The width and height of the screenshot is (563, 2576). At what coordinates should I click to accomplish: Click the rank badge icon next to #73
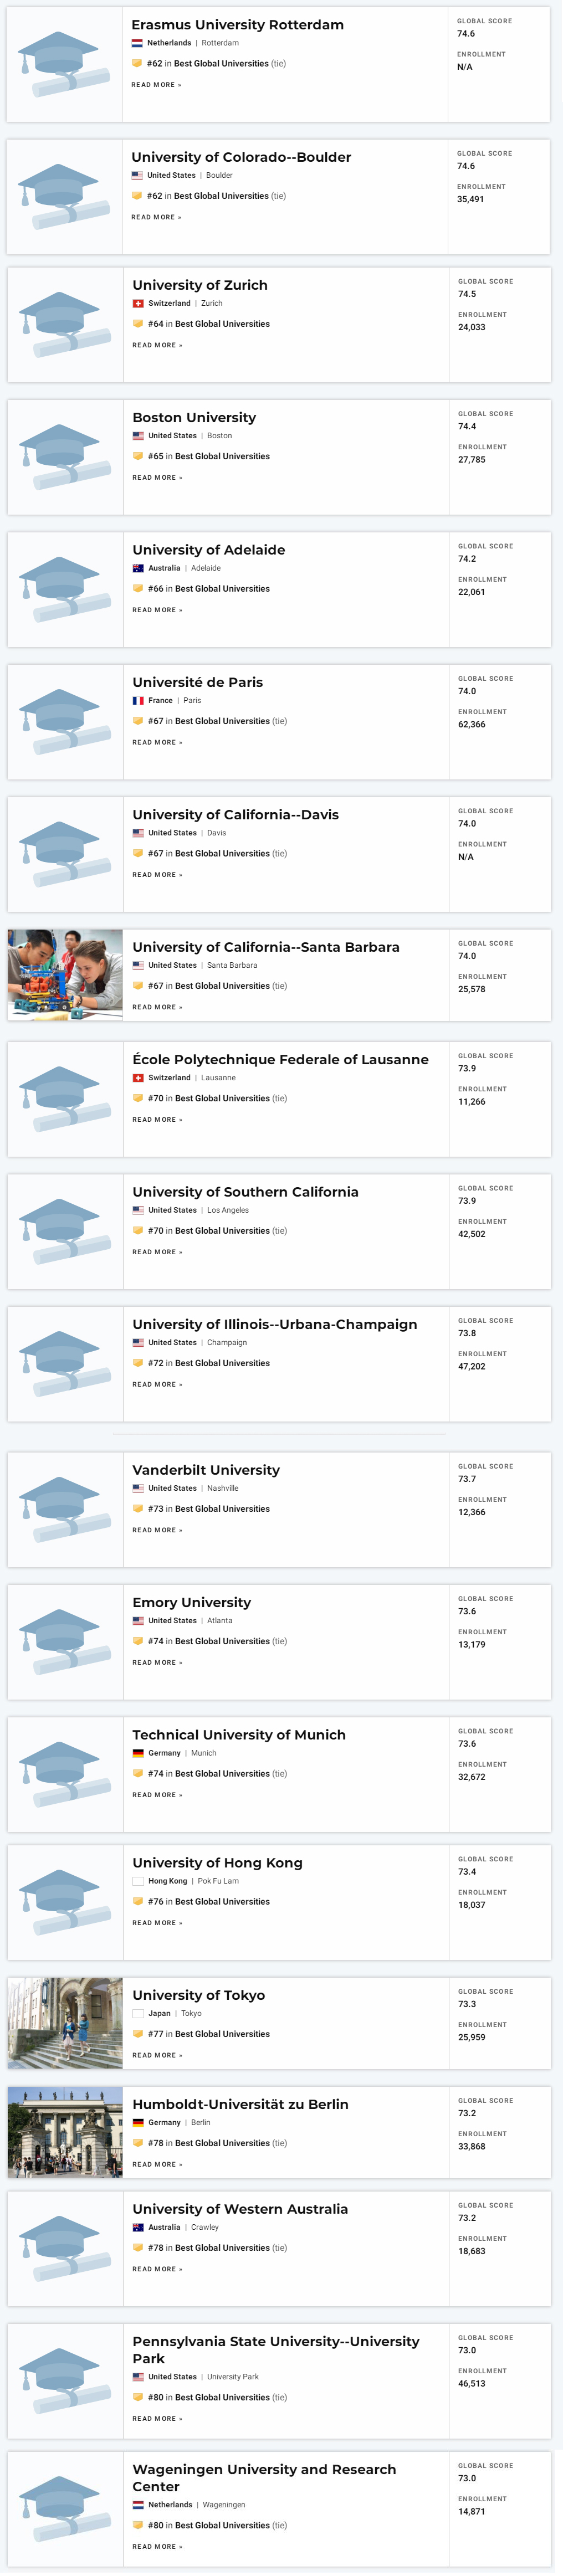point(138,1509)
